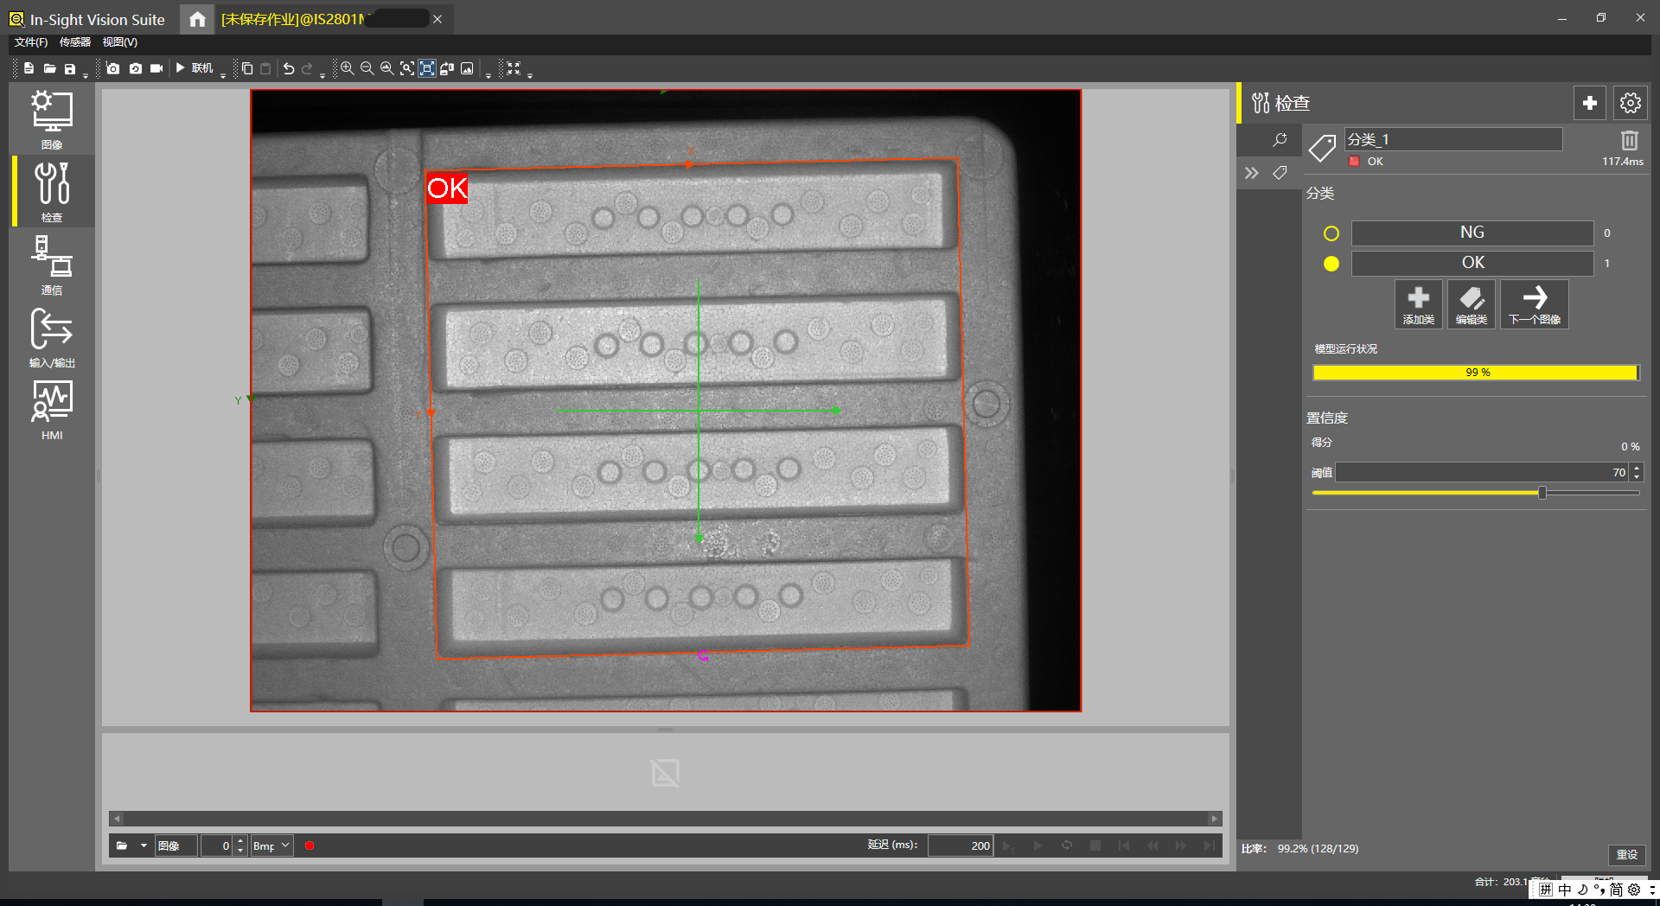Open the 文件(F) menu
Viewport: 1660px width, 906px height.
click(x=31, y=42)
